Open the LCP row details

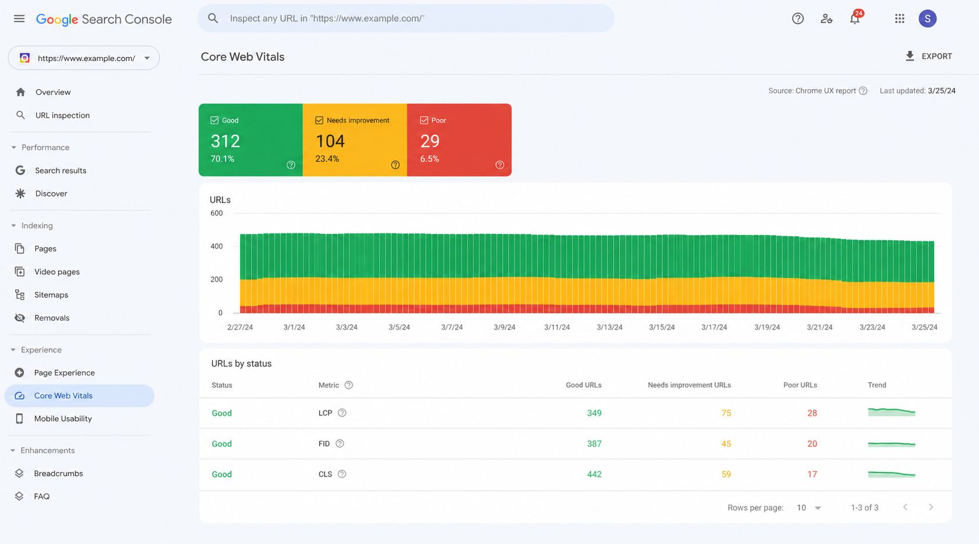pos(575,413)
